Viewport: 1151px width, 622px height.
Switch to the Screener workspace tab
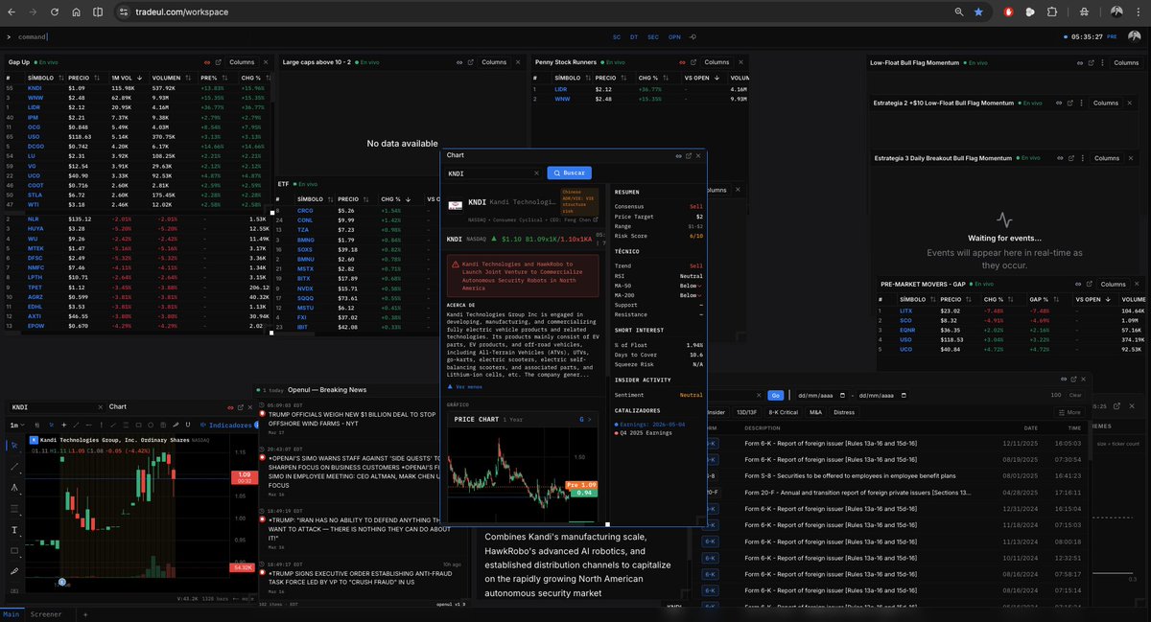tap(45, 614)
